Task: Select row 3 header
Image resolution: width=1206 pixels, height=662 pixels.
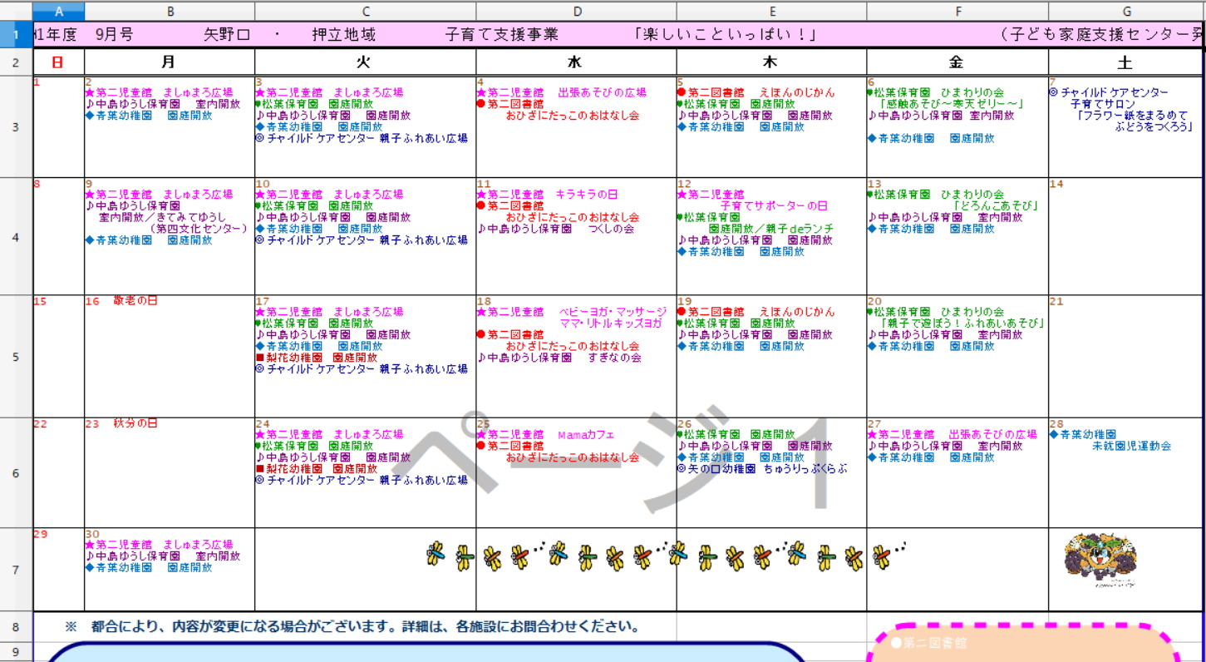Action: tap(16, 126)
